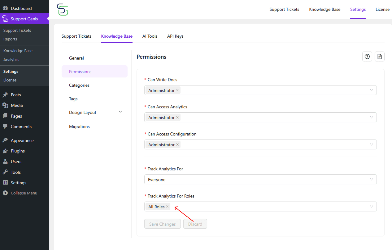
Task: Click the Support Genix logo at the top
Action: pos(63,10)
